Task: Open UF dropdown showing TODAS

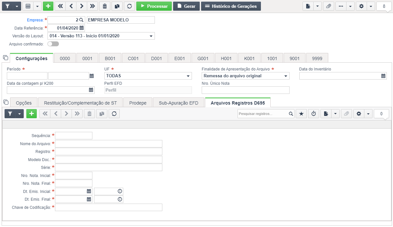Action: [x=148, y=76]
